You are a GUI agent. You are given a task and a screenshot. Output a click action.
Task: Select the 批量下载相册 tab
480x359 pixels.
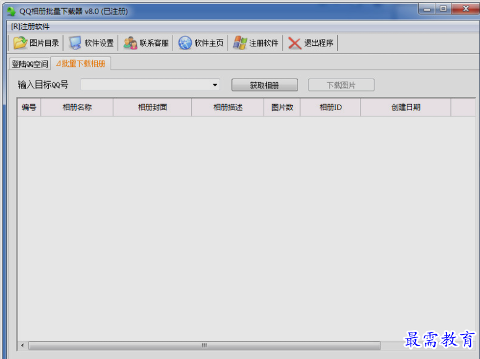[81, 63]
